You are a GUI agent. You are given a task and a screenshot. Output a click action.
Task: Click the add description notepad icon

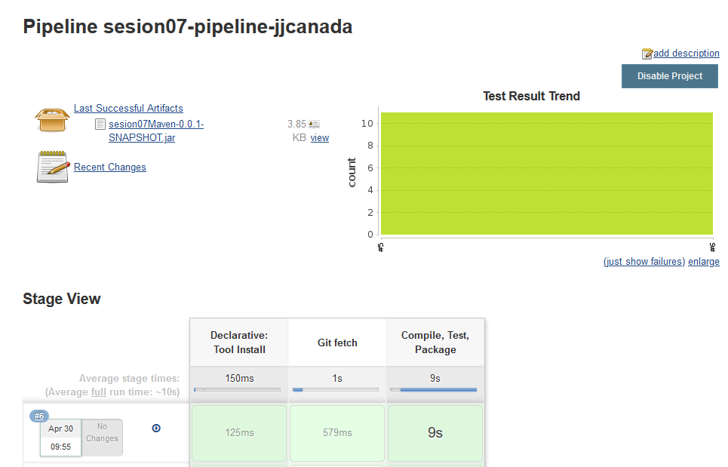point(647,54)
